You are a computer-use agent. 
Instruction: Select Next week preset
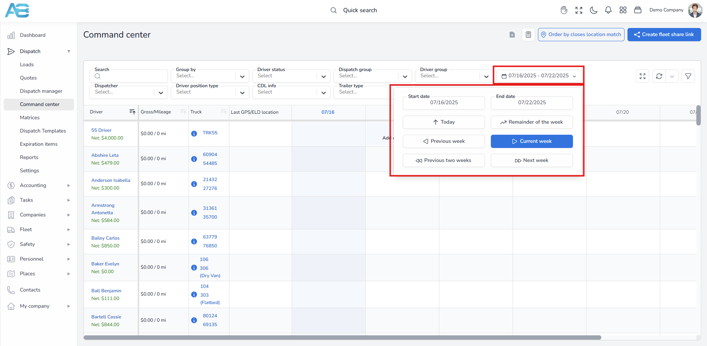[x=532, y=160]
